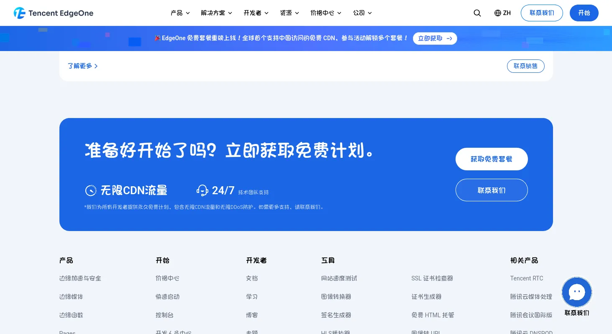The image size is (612, 334).
Task: Click the 相关产品 footer column heading
Action: (524, 260)
